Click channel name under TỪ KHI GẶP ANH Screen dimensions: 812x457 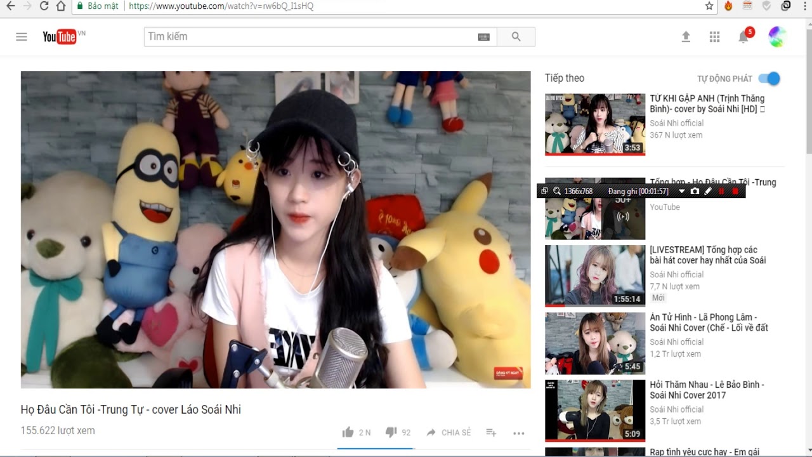click(677, 123)
